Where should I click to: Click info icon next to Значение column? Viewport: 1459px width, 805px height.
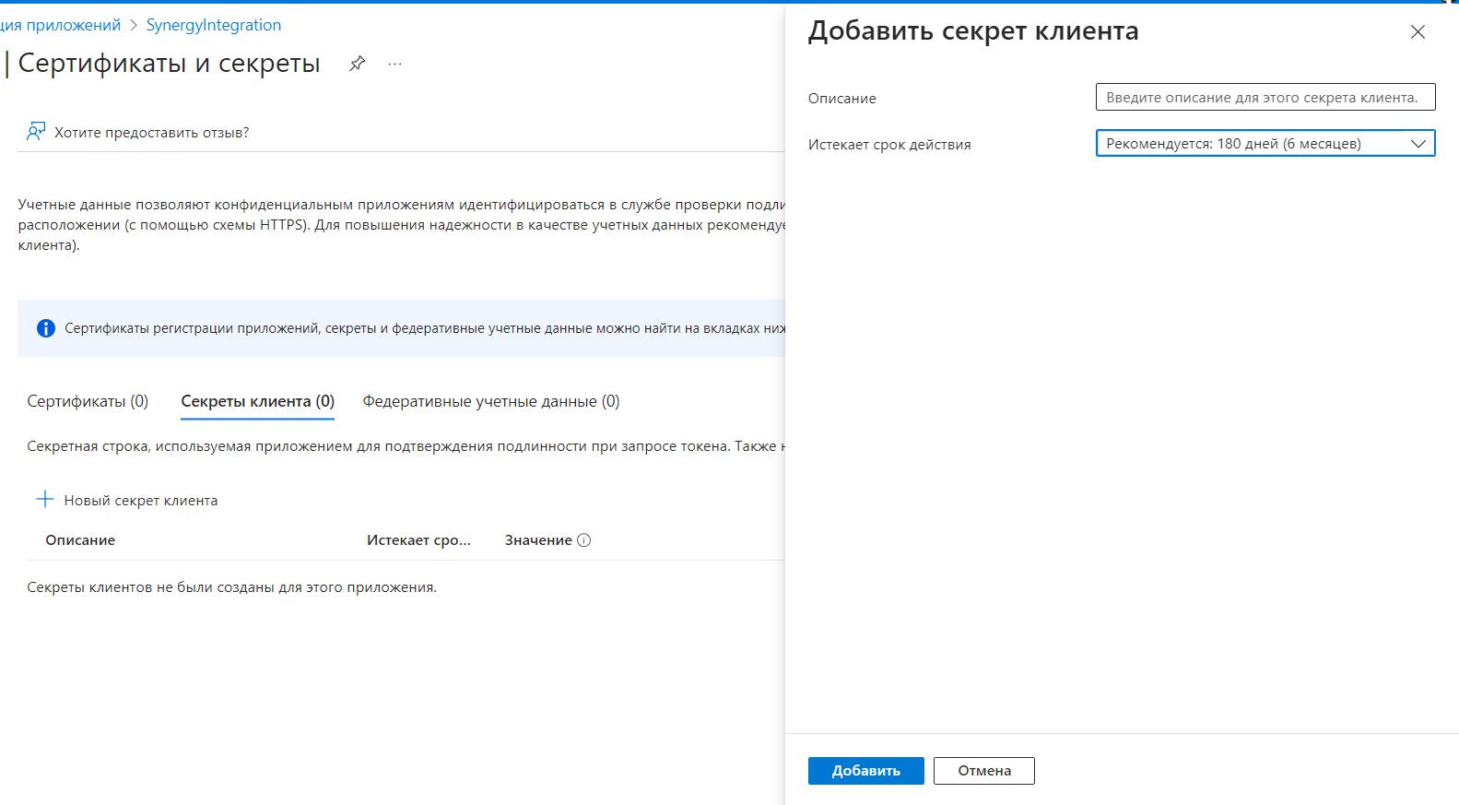[583, 540]
